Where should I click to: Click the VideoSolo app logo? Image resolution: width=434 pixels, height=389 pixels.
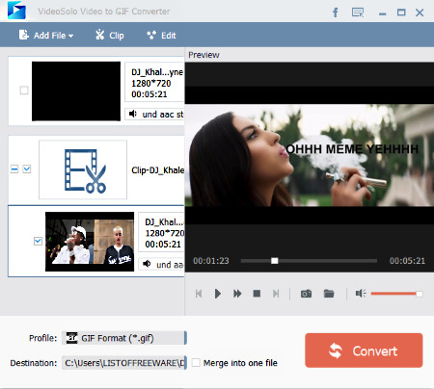pos(16,11)
